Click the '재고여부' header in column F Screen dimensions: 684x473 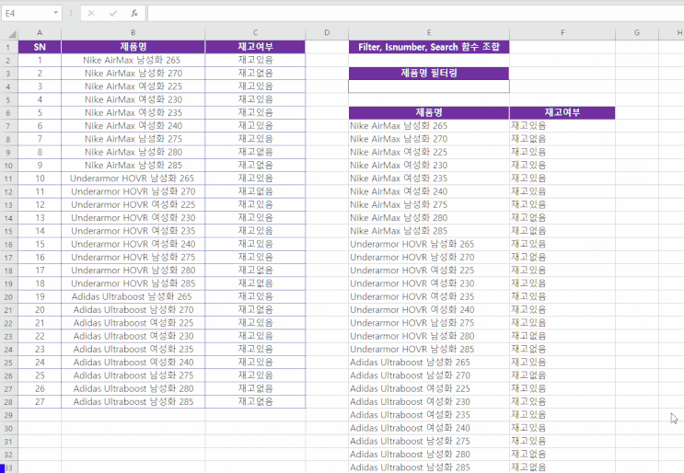point(562,112)
